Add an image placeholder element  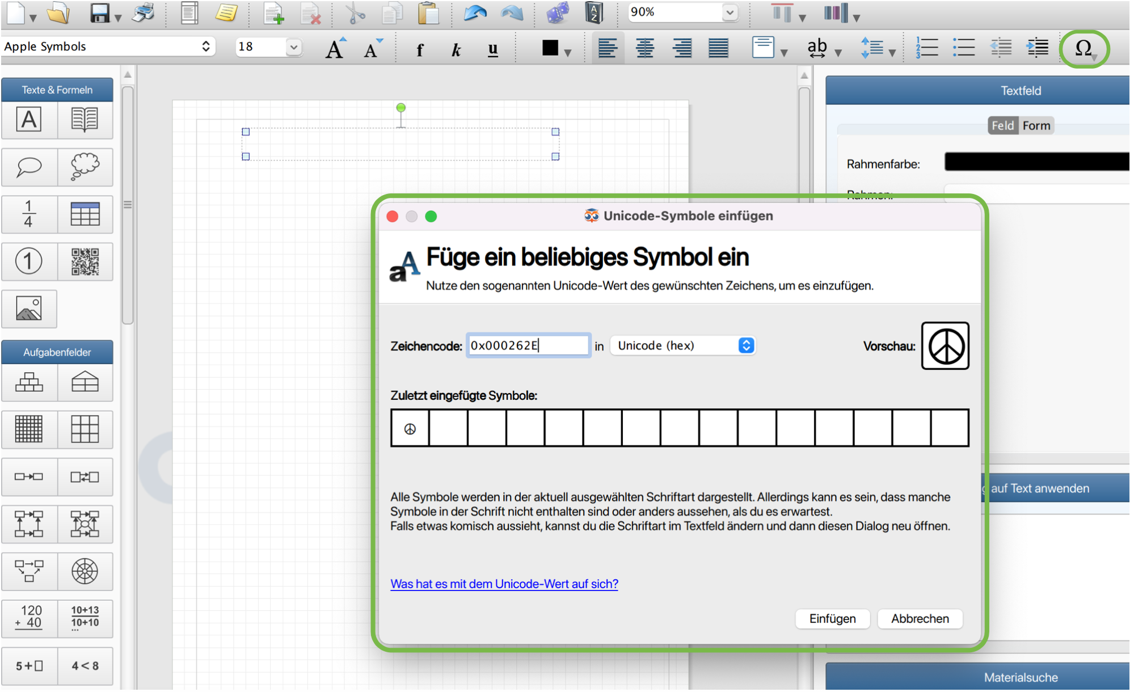(29, 309)
